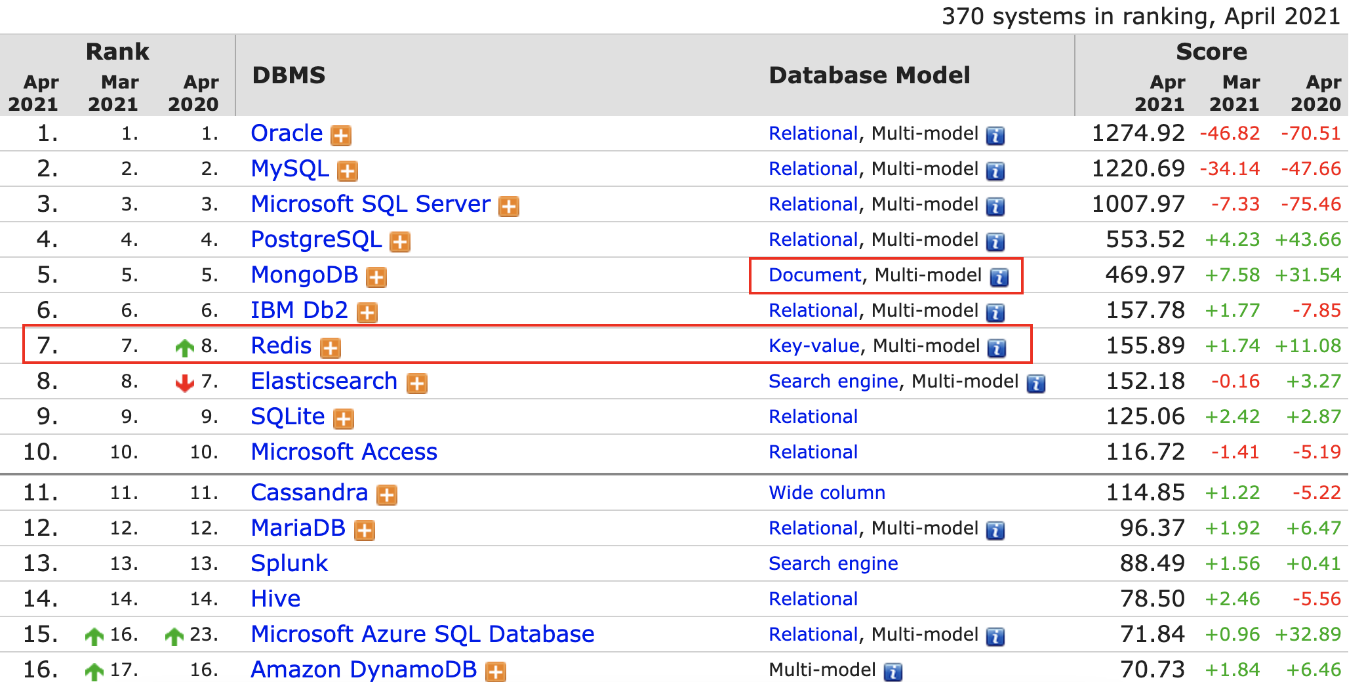The width and height of the screenshot is (1364, 682).
Task: Click the info icon next to MongoDB's Multi-model
Action: click(999, 277)
